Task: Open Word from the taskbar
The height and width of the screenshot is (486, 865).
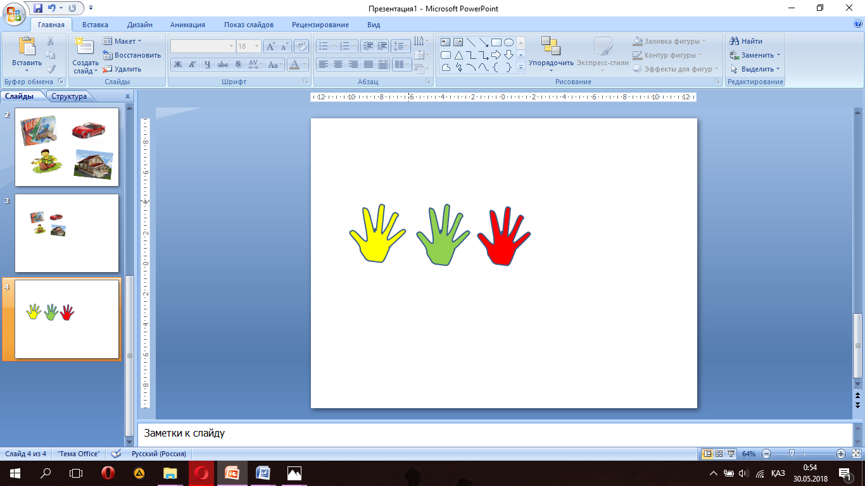Action: (x=263, y=473)
